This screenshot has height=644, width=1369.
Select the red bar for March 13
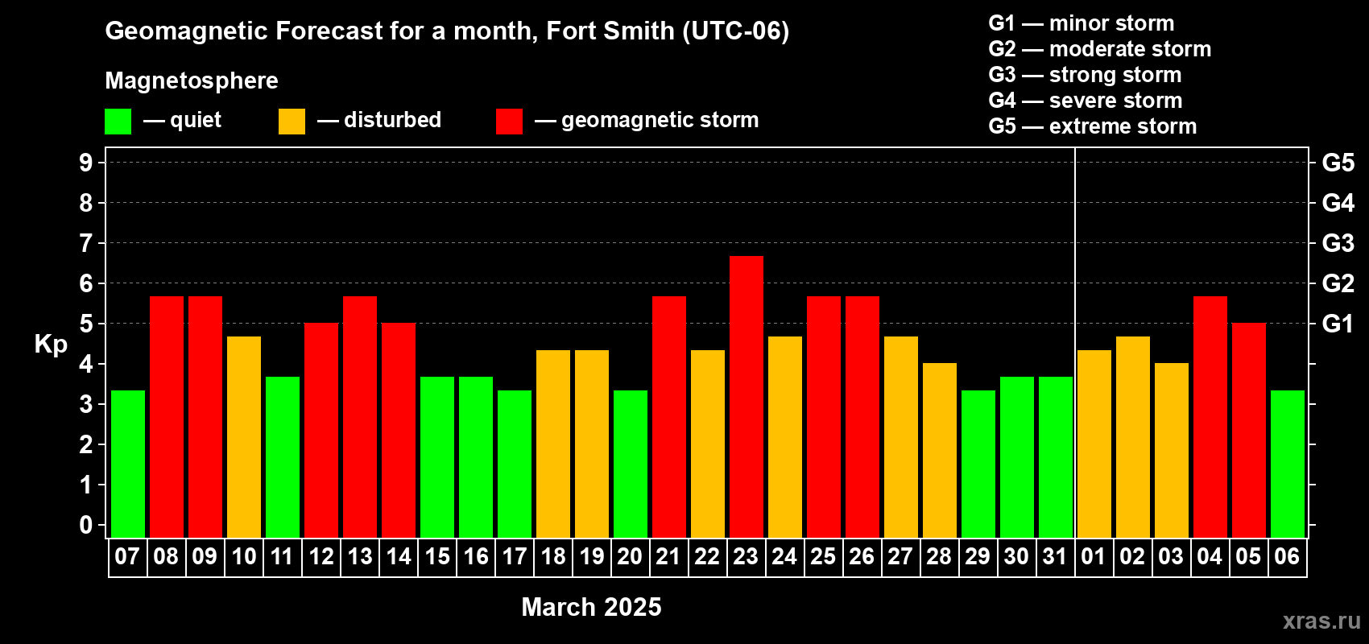click(360, 417)
